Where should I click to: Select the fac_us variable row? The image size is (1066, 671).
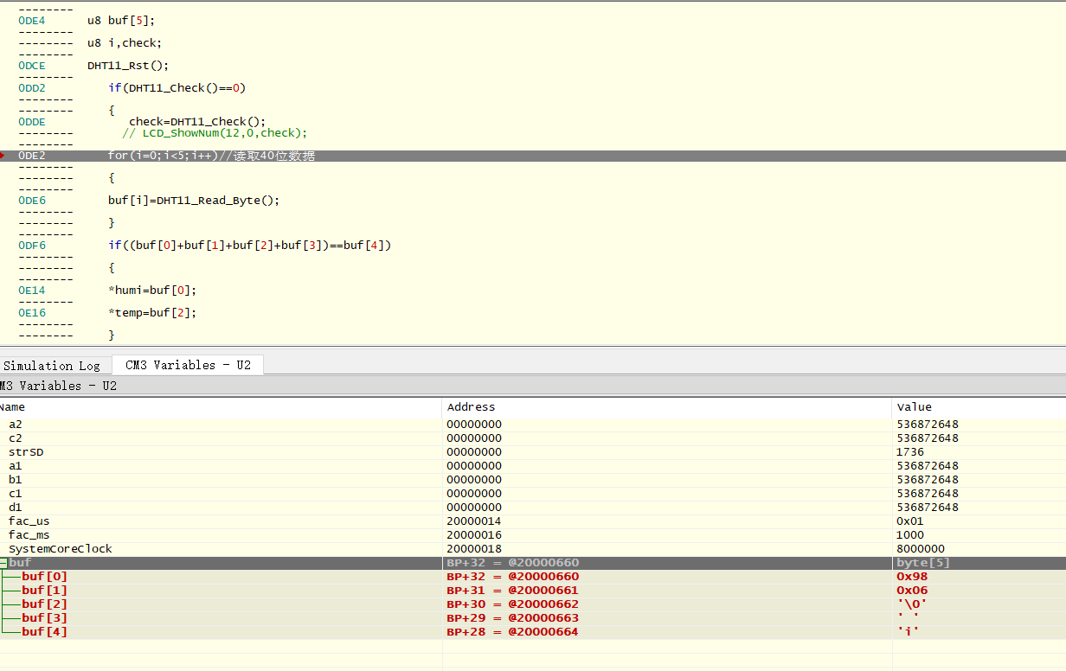pos(533,521)
